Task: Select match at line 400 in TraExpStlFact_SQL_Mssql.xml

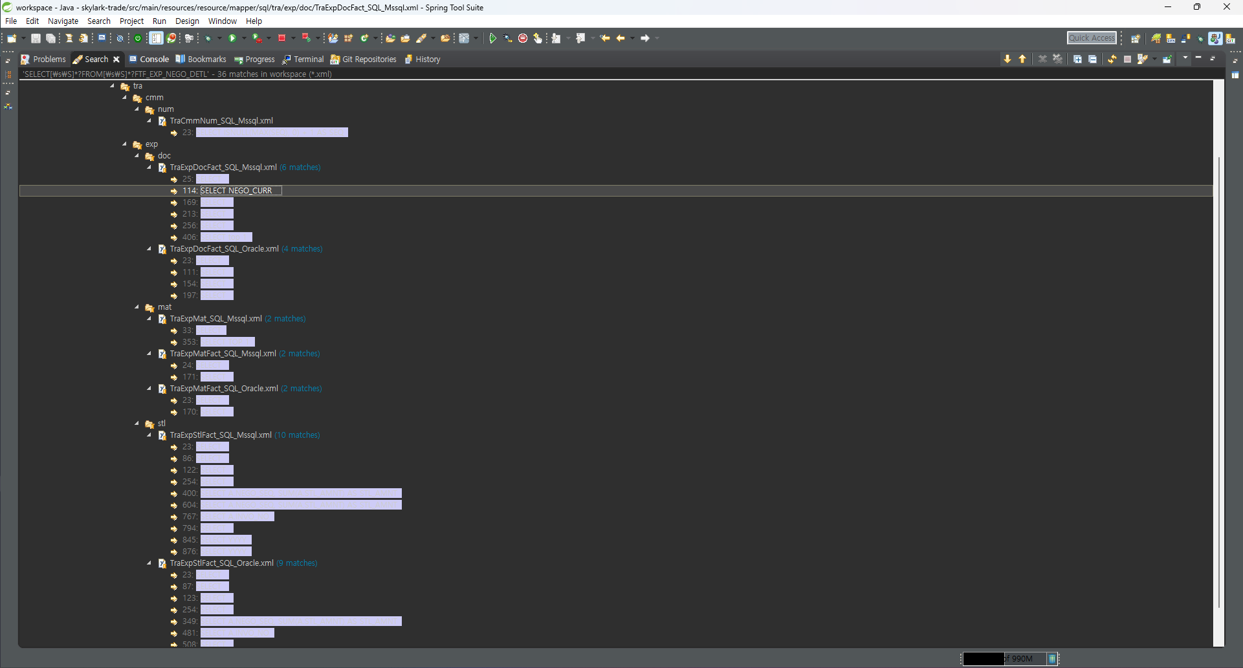Action: pyautogui.click(x=300, y=493)
